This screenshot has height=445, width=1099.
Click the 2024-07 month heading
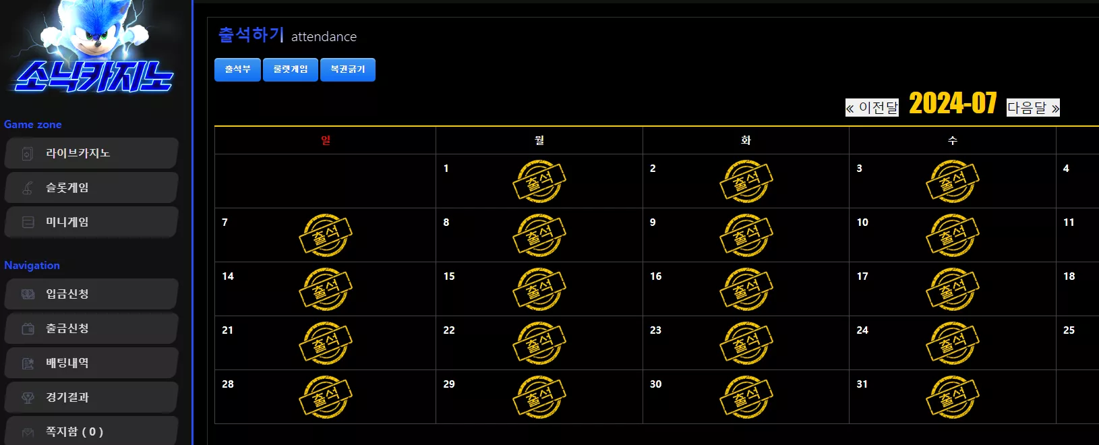point(953,103)
